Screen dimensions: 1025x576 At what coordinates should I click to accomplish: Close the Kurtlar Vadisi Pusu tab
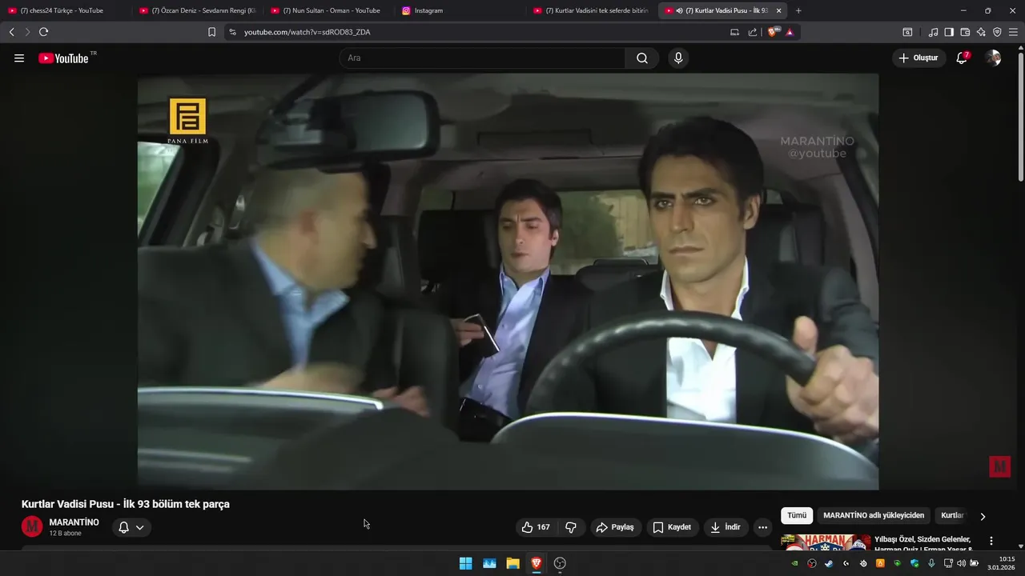coord(778,10)
